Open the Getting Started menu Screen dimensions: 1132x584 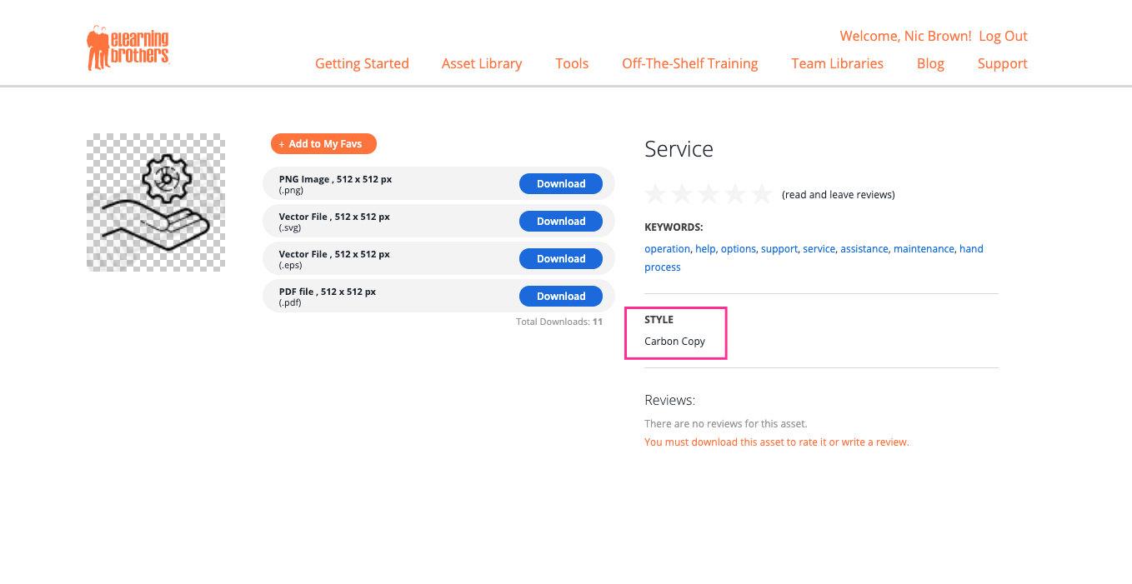362,63
